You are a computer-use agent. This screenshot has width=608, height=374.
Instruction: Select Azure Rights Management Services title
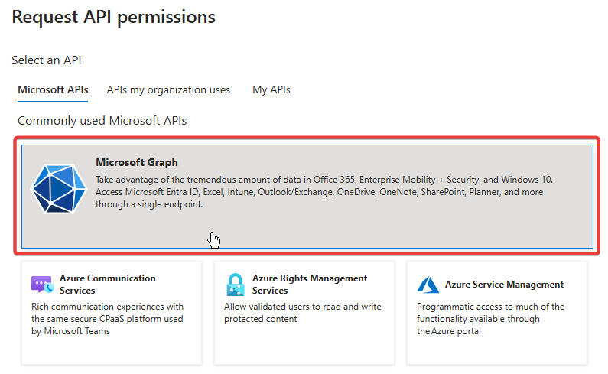coord(310,285)
